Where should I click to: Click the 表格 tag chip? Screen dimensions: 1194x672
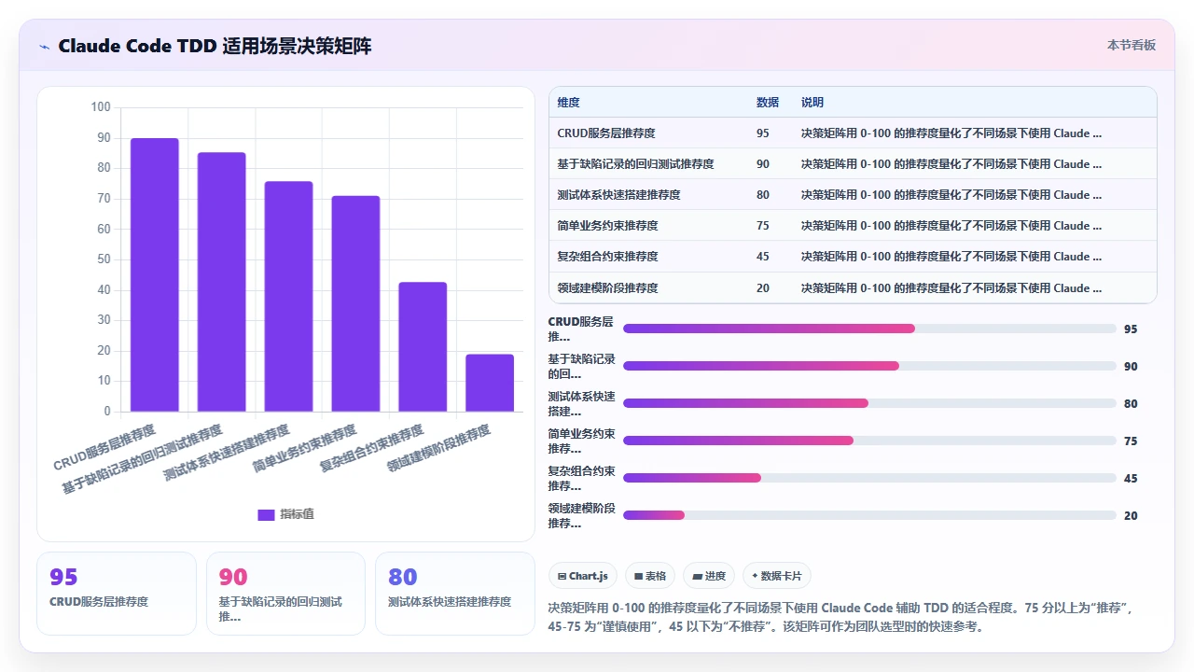pos(649,576)
